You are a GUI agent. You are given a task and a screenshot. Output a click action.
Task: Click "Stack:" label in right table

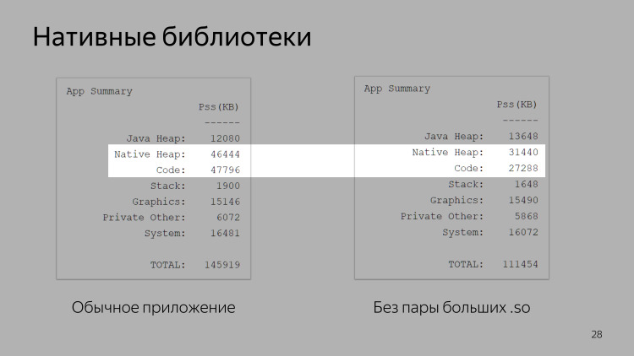pyautogui.click(x=466, y=184)
